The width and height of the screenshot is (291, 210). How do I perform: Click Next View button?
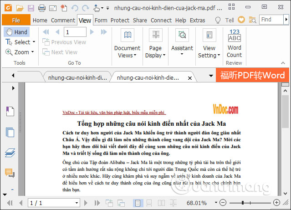click(x=60, y=52)
